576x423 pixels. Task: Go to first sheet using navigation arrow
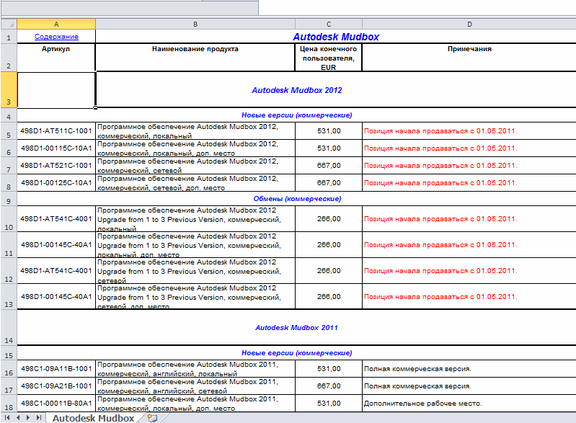7,417
